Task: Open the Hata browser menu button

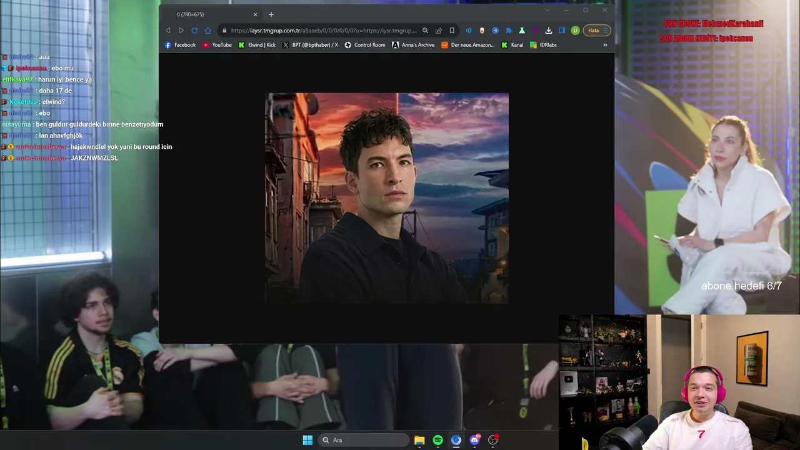Action: click(597, 31)
